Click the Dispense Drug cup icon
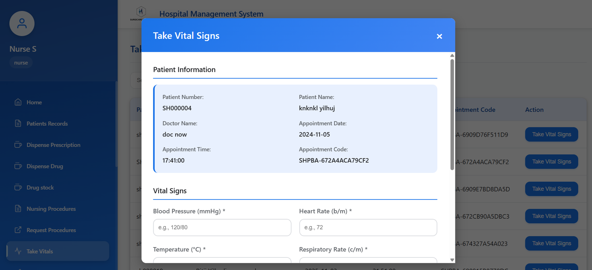The image size is (592, 270). pos(18,166)
